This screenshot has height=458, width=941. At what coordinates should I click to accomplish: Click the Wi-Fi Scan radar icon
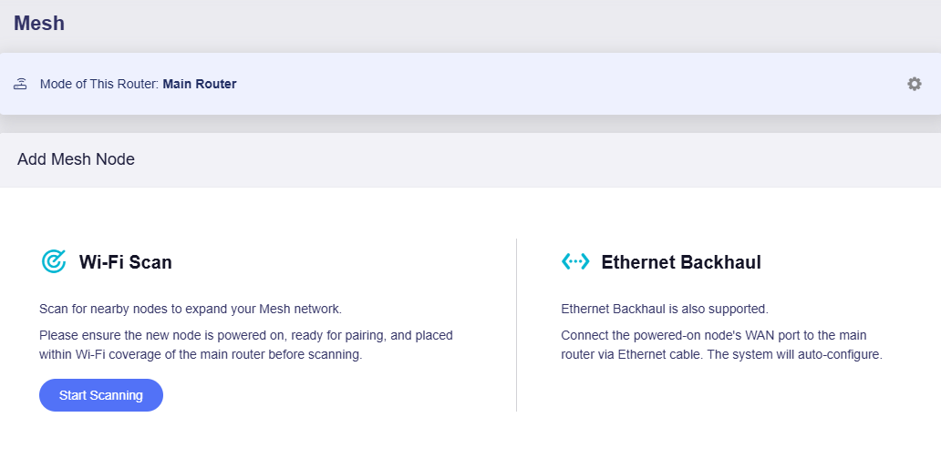(54, 262)
